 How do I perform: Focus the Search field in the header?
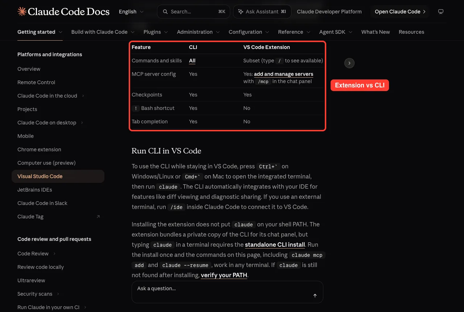coord(194,12)
